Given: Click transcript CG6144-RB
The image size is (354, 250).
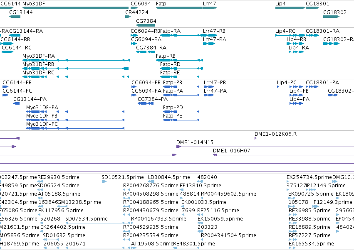Looking at the screenshot, I should coord(7,44).
